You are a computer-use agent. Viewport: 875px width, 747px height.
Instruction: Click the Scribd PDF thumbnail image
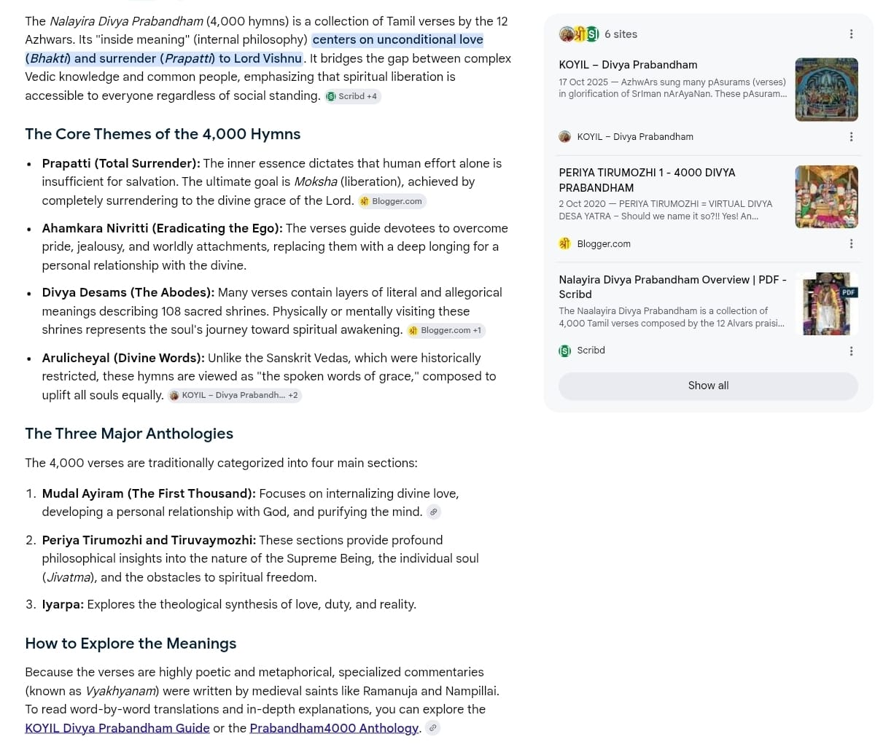pyautogui.click(x=826, y=304)
